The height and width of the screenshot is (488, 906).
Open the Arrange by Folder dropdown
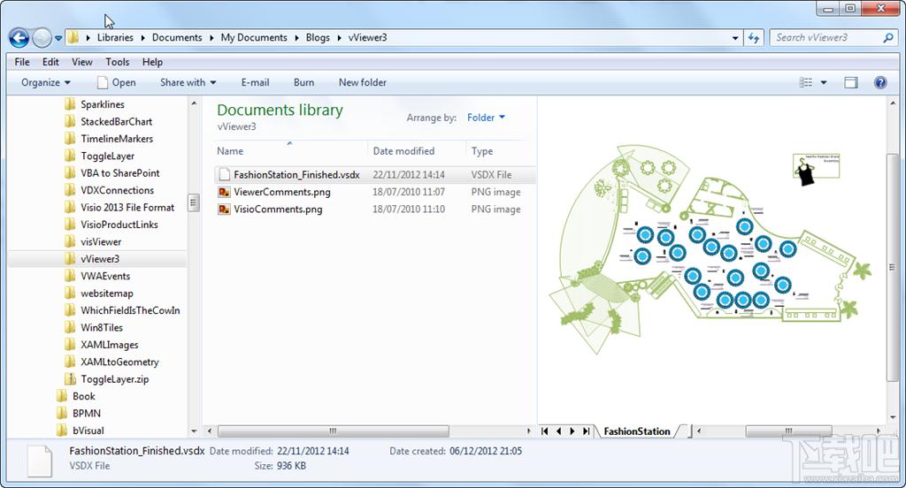486,118
